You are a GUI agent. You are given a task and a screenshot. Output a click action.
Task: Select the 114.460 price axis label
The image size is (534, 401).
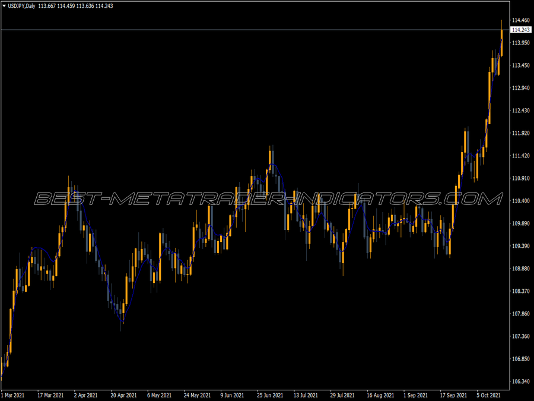(x=520, y=20)
